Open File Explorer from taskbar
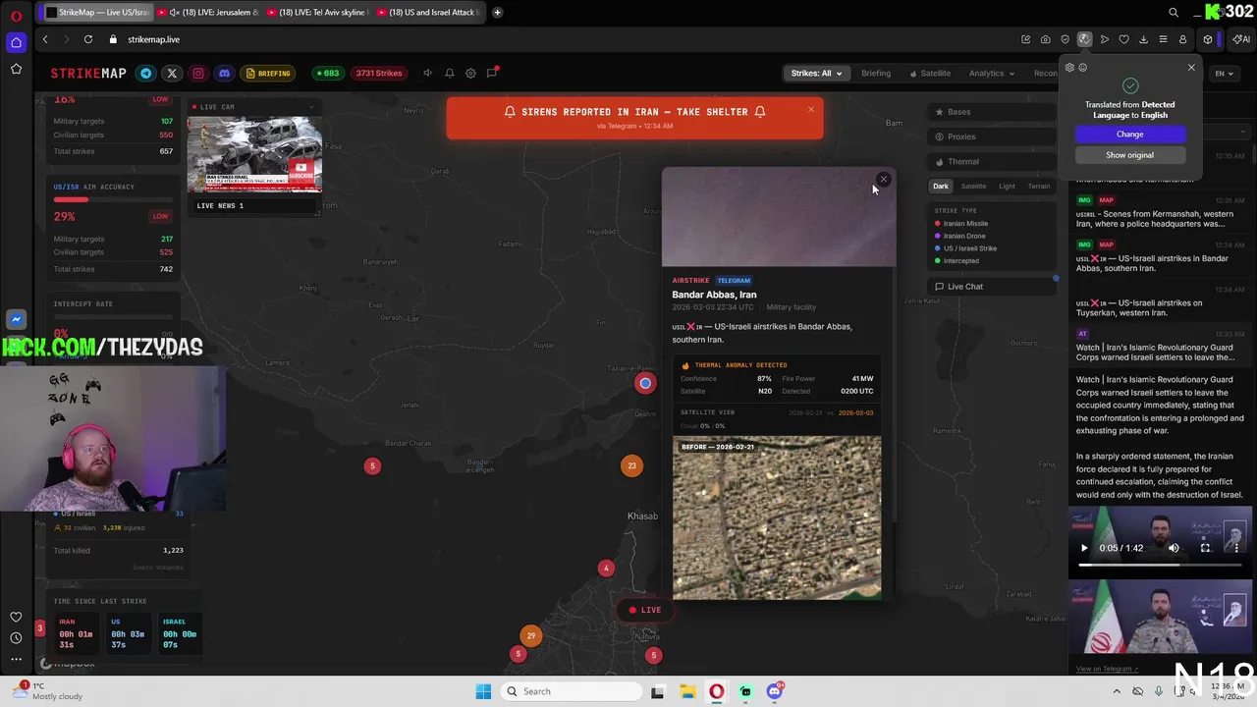 click(x=687, y=691)
